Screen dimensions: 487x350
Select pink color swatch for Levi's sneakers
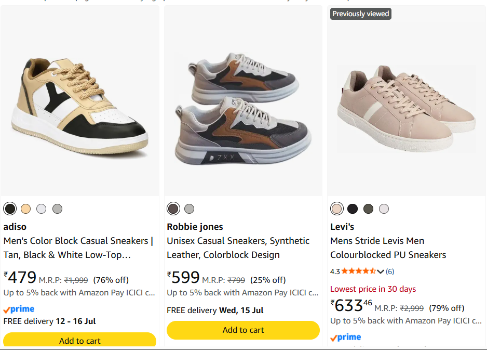point(337,209)
